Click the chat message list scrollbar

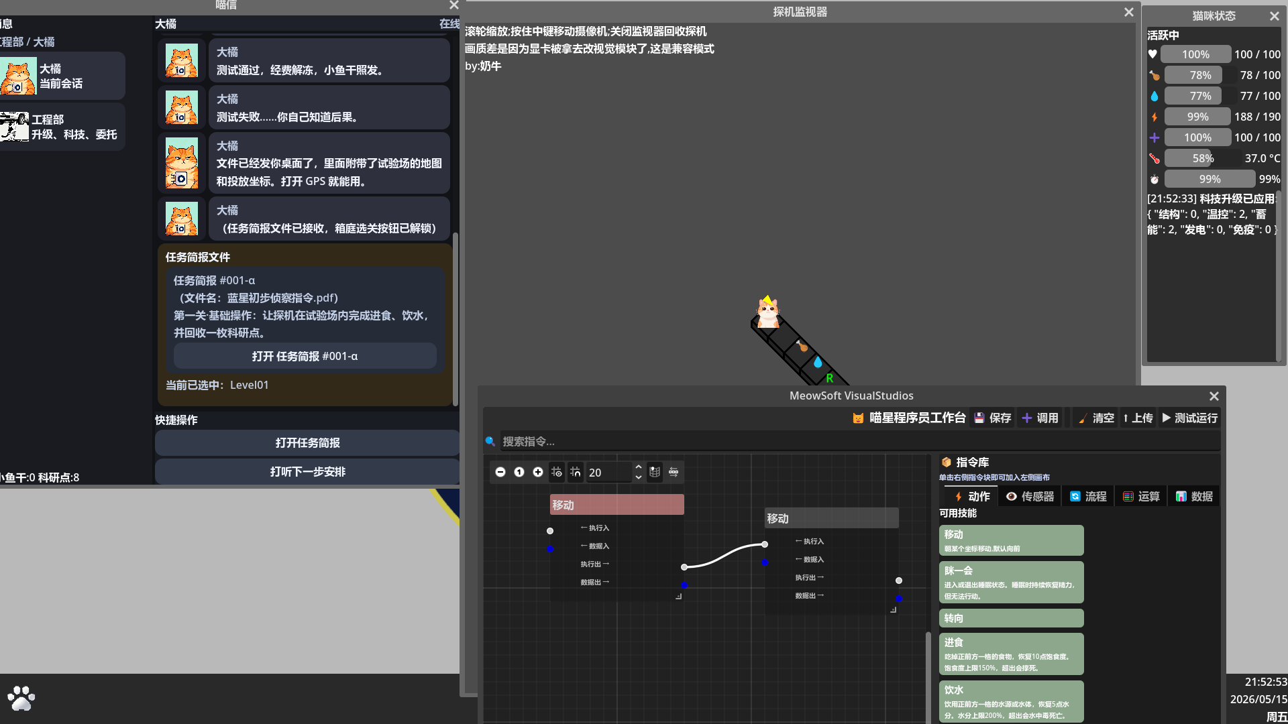pyautogui.click(x=455, y=319)
